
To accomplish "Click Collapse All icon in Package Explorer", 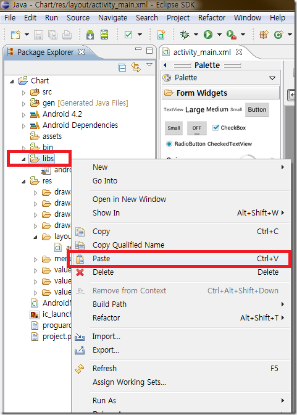I will pos(122,68).
